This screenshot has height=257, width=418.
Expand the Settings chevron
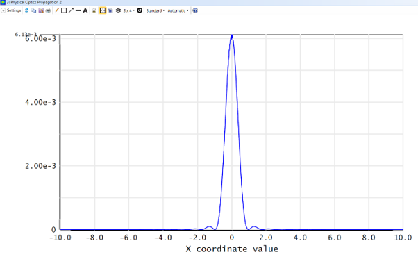click(3, 10)
